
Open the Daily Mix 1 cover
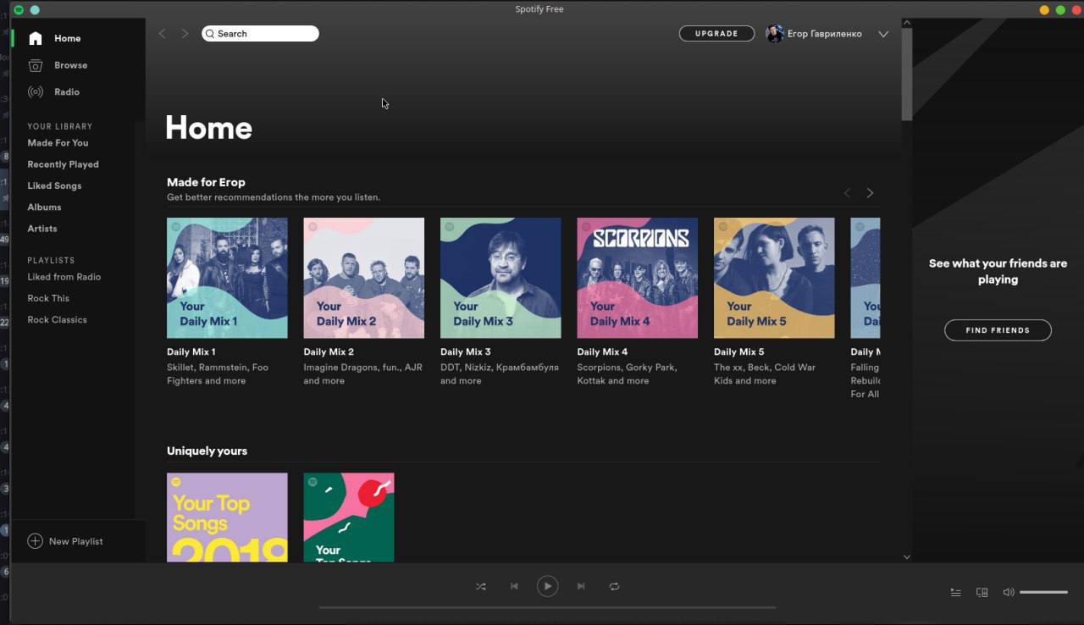[x=227, y=278]
